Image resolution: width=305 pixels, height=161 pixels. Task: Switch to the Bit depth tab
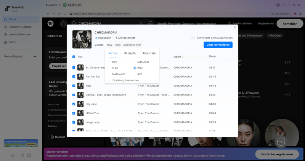130,53
